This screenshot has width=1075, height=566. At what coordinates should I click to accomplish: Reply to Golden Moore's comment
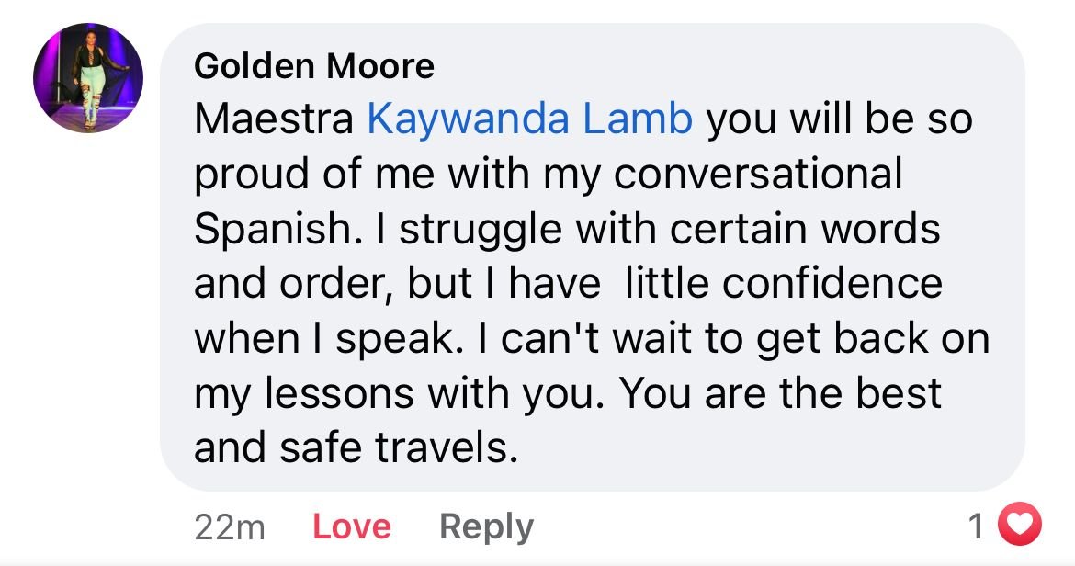pos(486,526)
